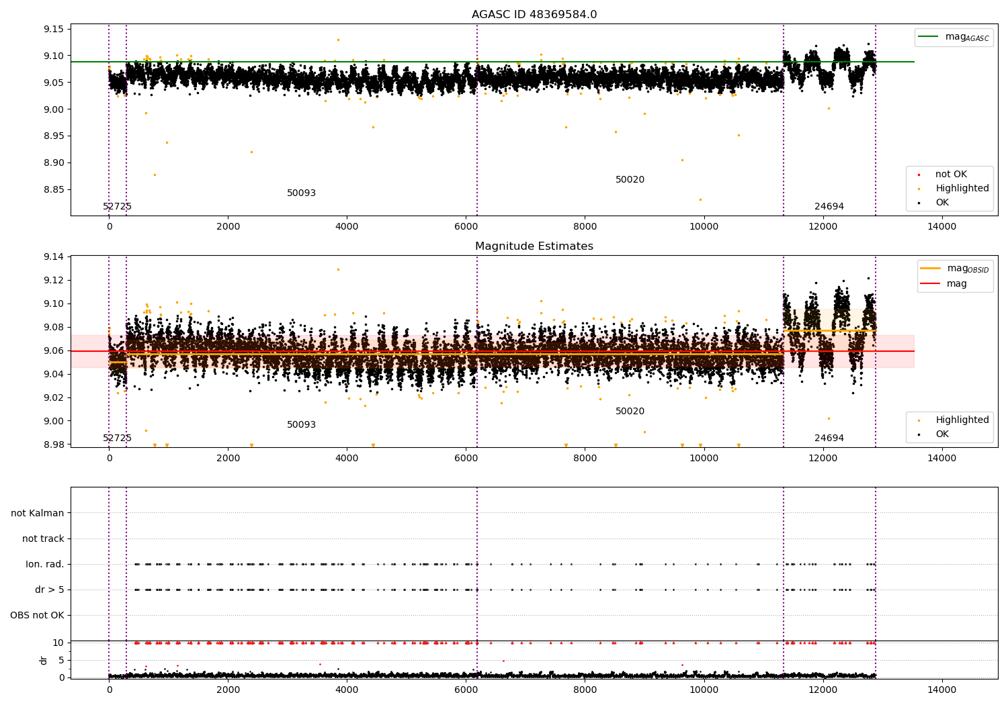
Task: Select OBSID label 50020 in Magnitude Estimates plot
Action: tap(630, 412)
